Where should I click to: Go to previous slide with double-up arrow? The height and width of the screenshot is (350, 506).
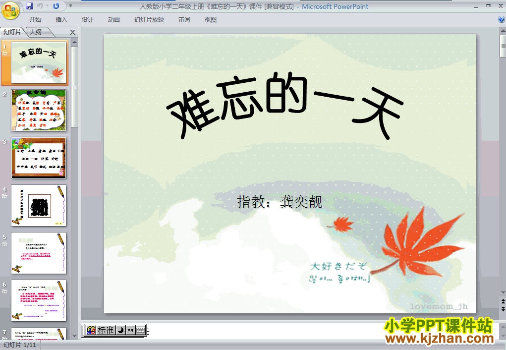point(503,301)
